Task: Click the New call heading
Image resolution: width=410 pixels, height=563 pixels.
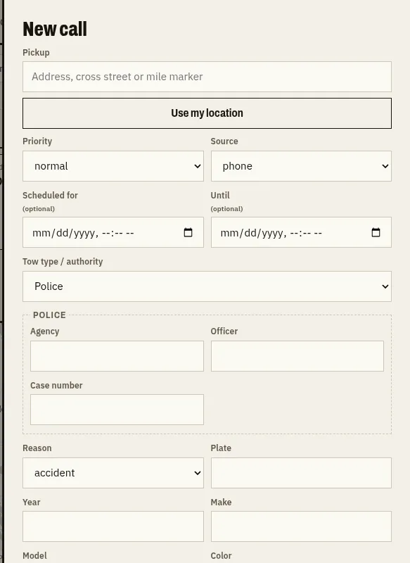Action: click(55, 29)
